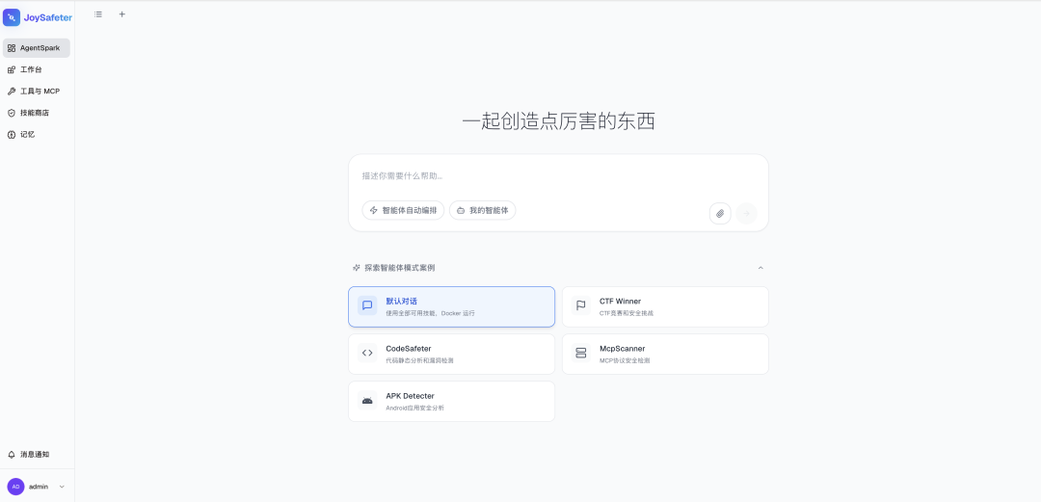Open the conversation list icon
Screen dimensions: 1041x502
98,13
